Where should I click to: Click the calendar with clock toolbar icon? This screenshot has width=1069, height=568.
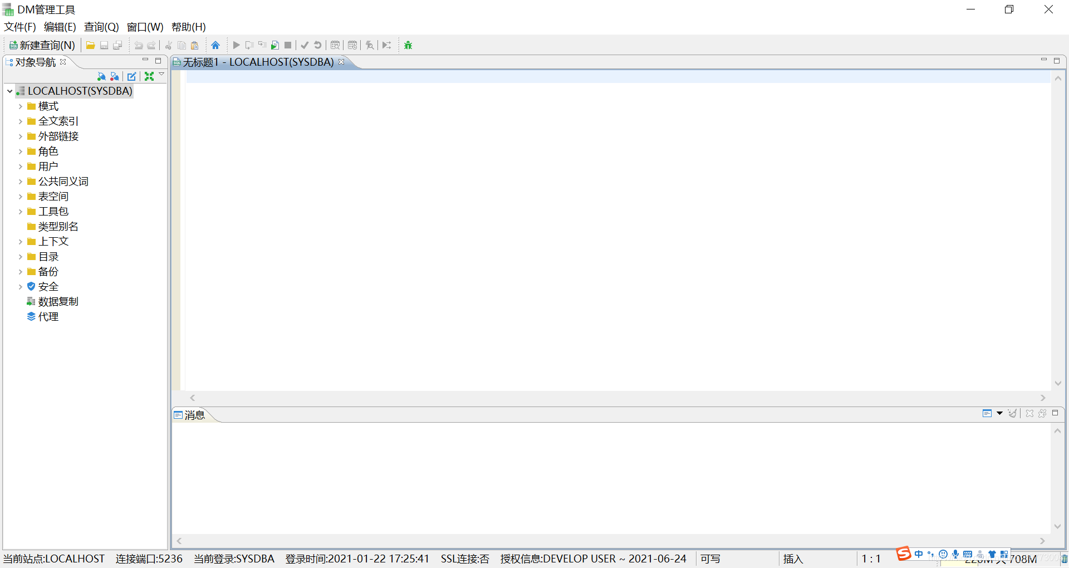(x=352, y=45)
